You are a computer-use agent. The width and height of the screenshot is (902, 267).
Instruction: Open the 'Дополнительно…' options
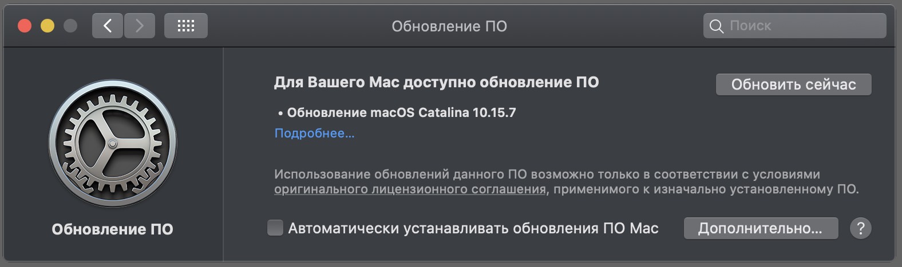pos(761,228)
